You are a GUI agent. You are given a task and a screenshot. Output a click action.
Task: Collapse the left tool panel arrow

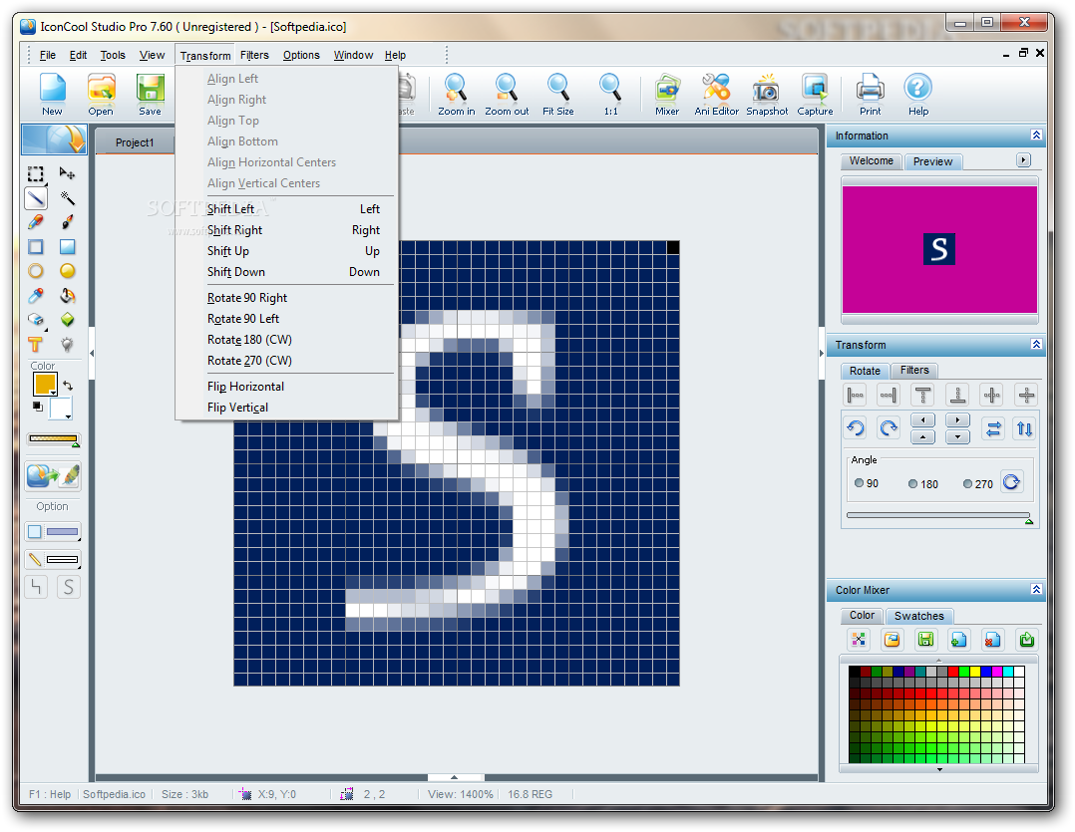(x=92, y=354)
